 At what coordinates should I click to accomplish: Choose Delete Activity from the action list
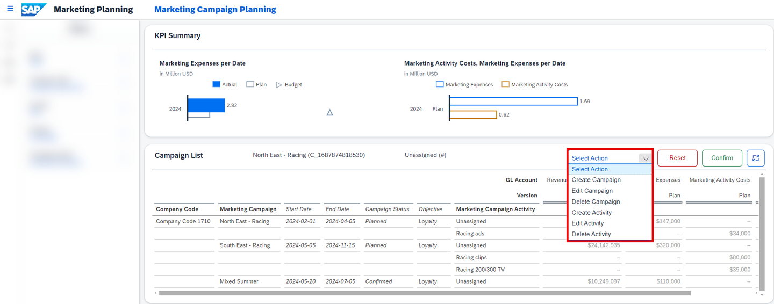[x=610, y=234]
